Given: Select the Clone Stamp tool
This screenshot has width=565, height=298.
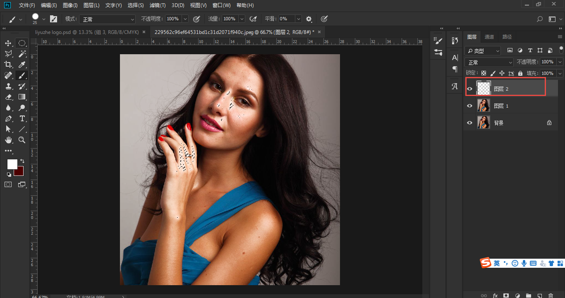Looking at the screenshot, I should click(x=8, y=86).
